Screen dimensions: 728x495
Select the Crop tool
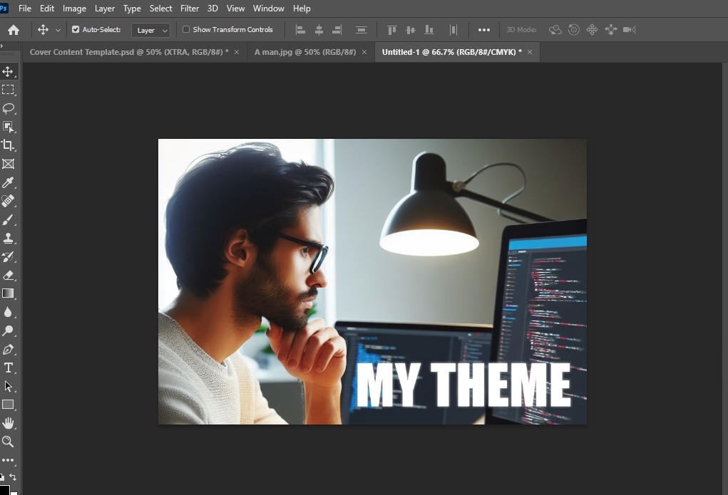click(x=8, y=145)
